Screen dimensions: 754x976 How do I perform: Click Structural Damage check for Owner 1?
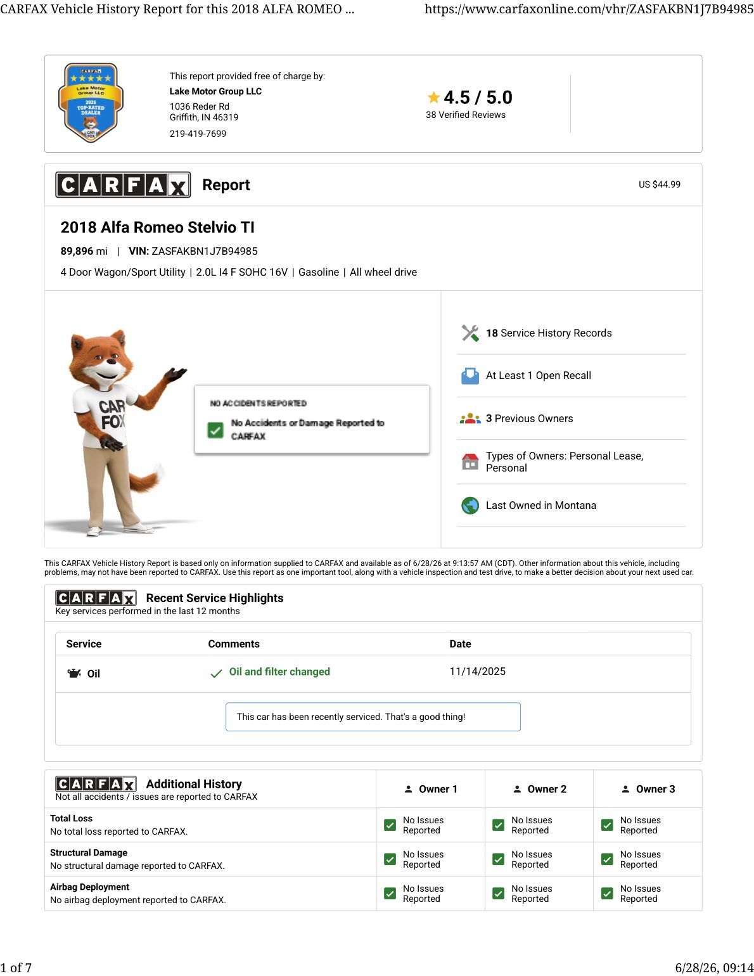(x=390, y=859)
